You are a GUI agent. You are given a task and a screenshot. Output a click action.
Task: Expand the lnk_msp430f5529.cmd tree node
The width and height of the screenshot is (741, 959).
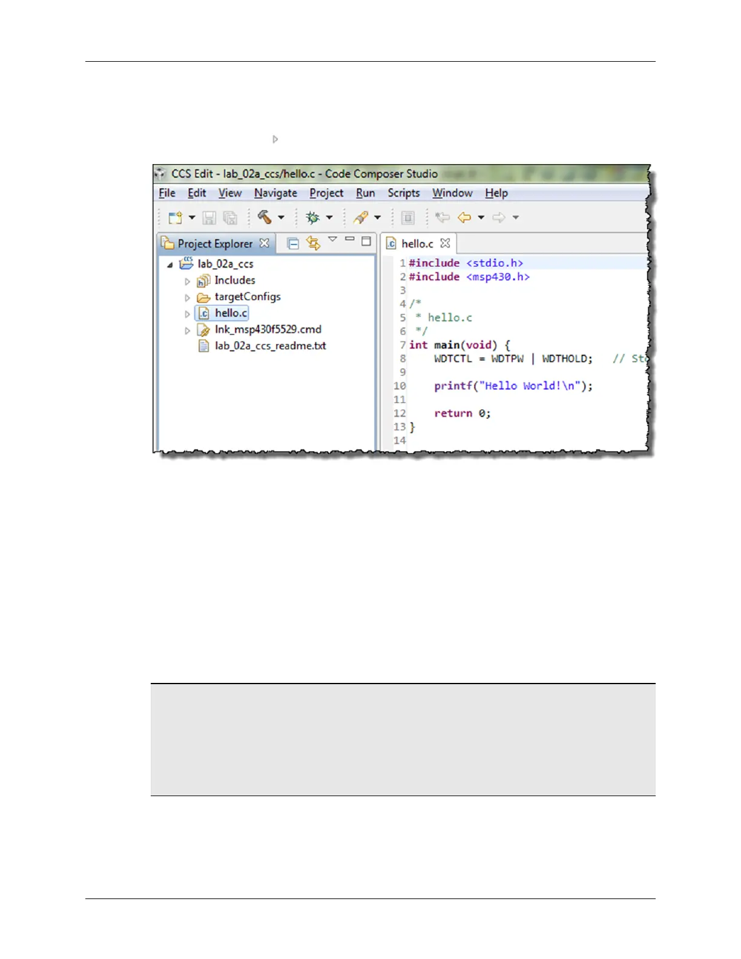(x=188, y=331)
